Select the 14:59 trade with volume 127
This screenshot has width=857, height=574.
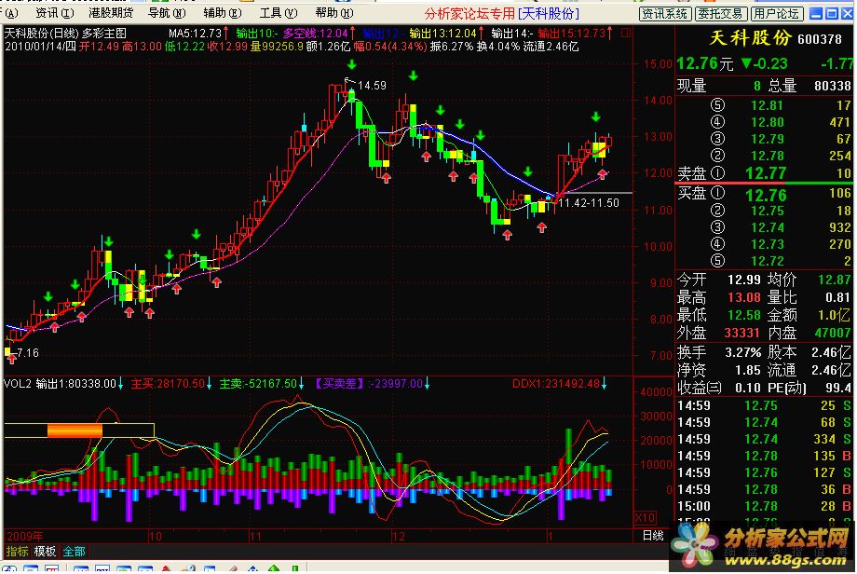coord(764,472)
